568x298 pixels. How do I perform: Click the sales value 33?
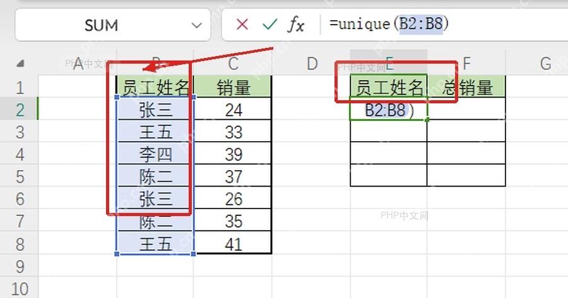point(233,132)
